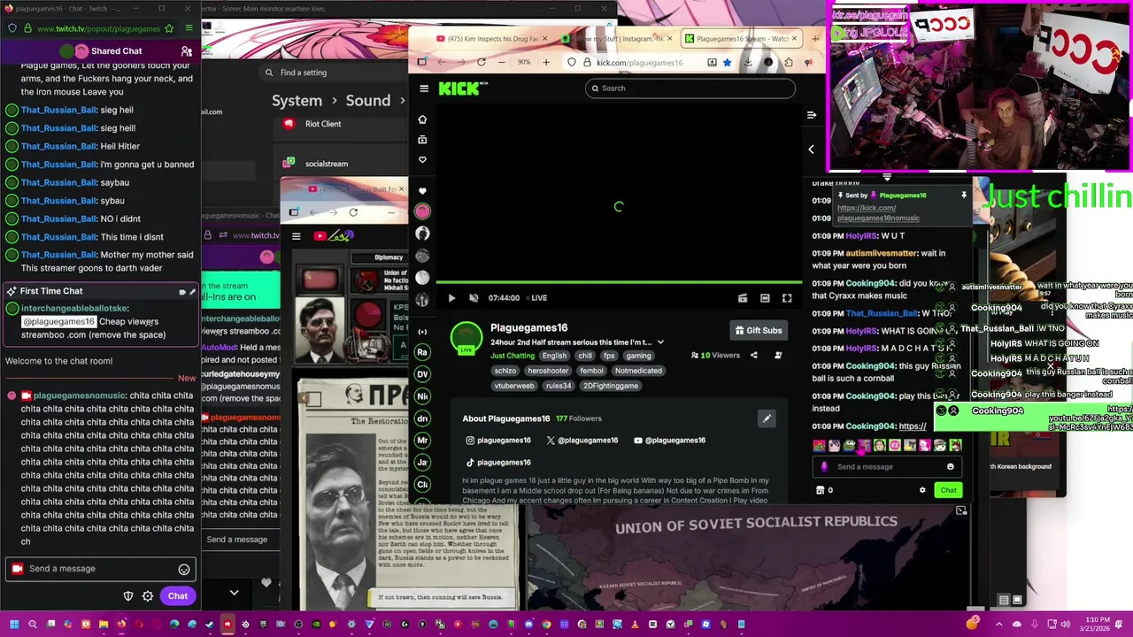Share the Plaguegames16 Kick channel
This screenshot has width=1133, height=637.
pos(754,356)
